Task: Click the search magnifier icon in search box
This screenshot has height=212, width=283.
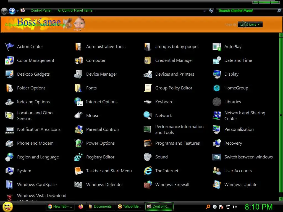Action: tap(279, 11)
